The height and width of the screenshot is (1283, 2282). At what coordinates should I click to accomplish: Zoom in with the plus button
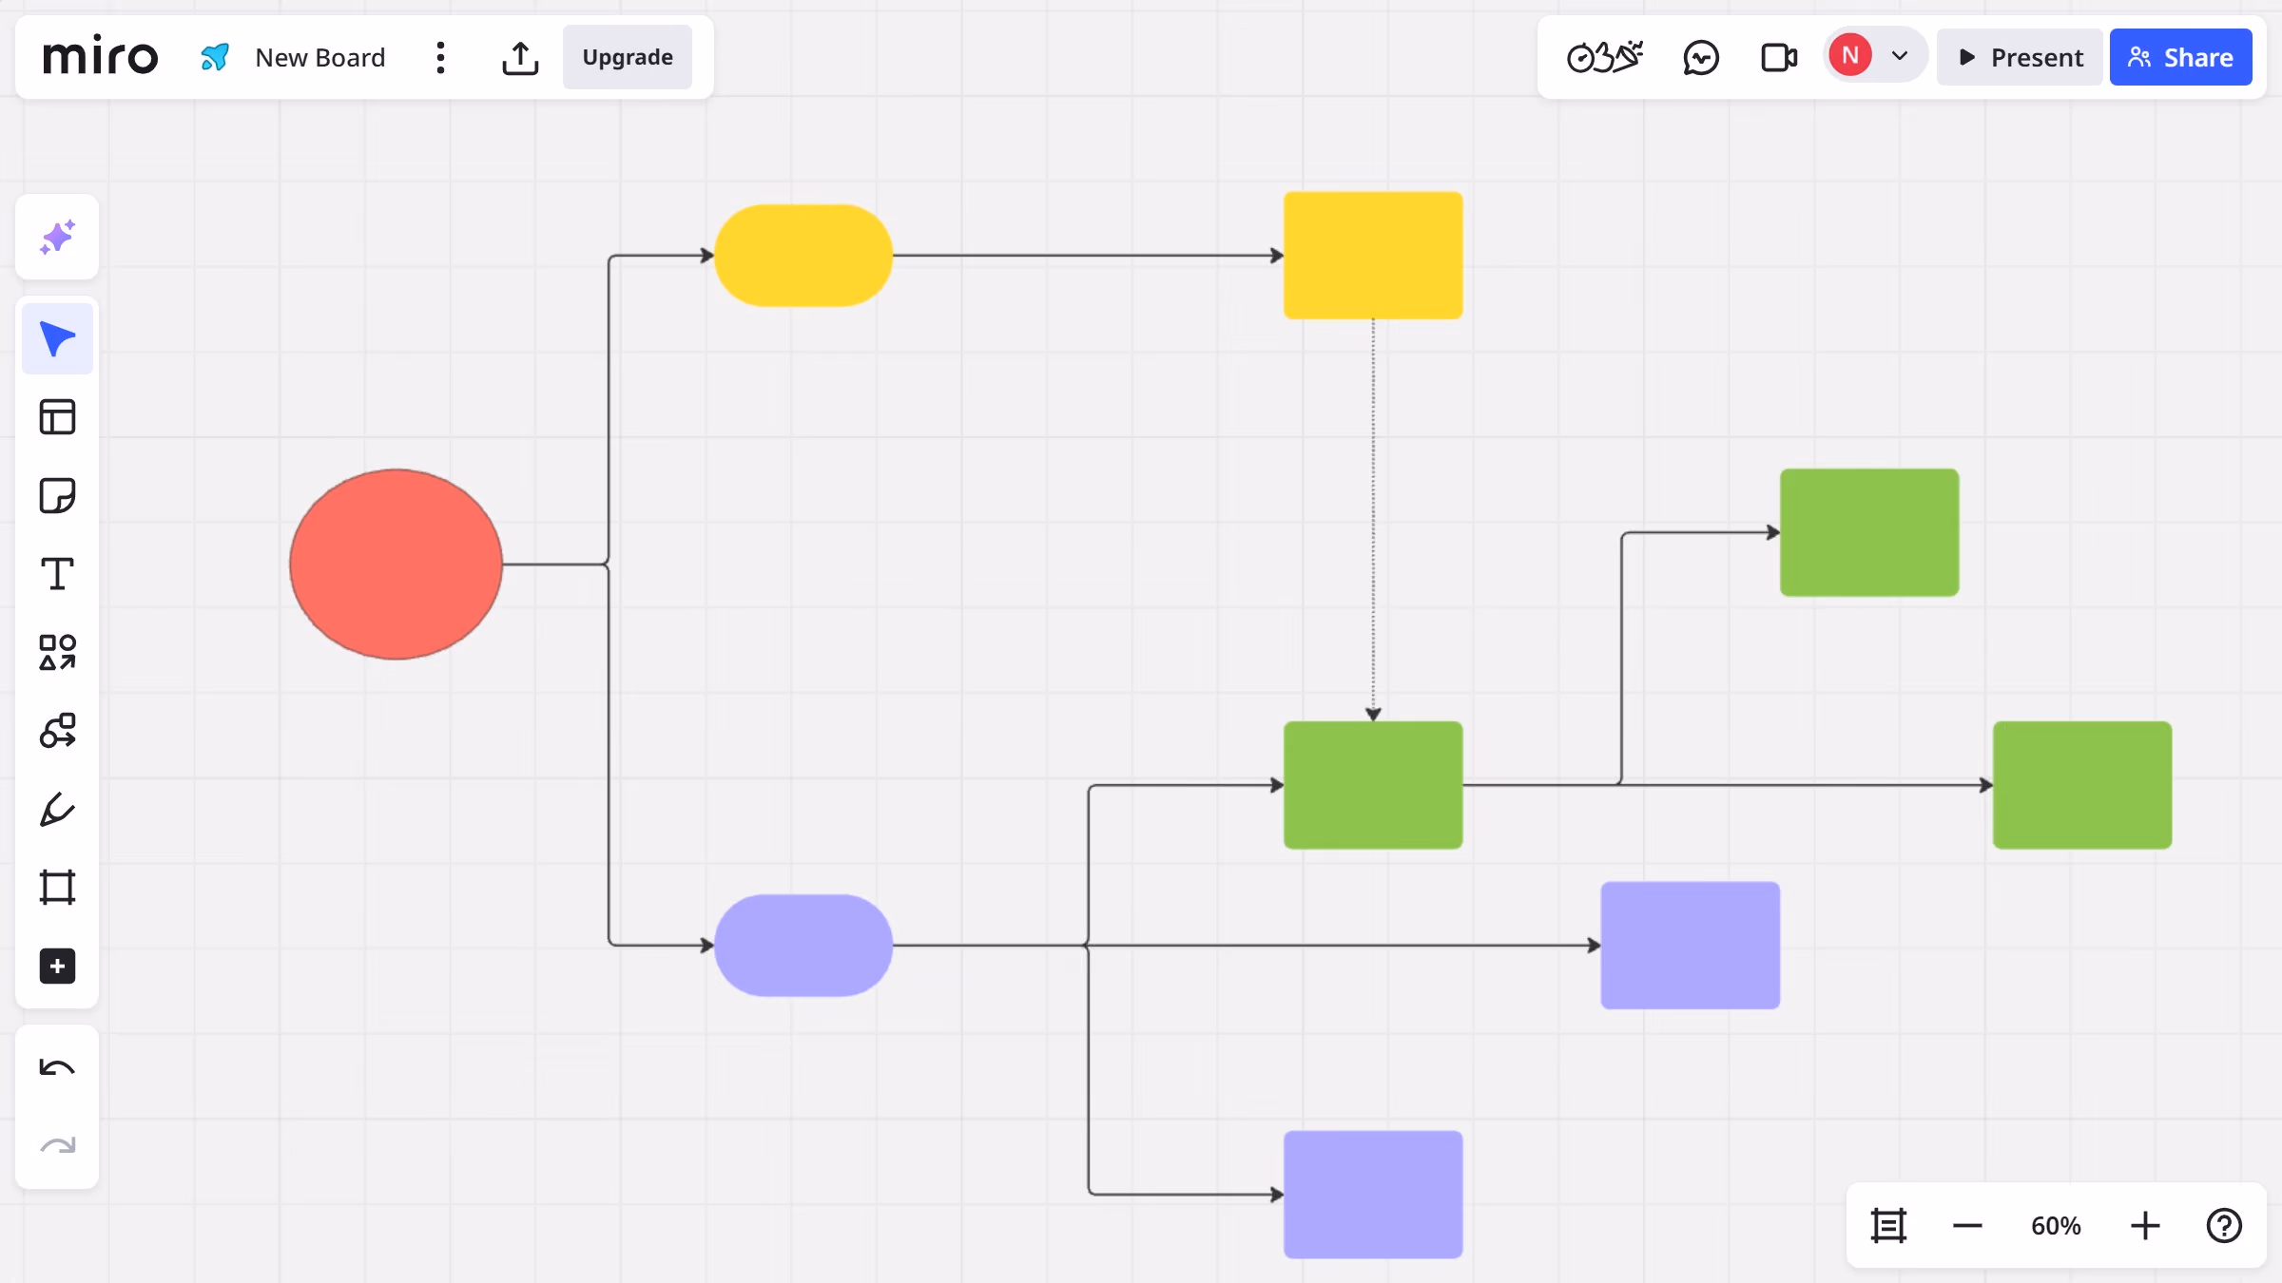tap(2145, 1226)
